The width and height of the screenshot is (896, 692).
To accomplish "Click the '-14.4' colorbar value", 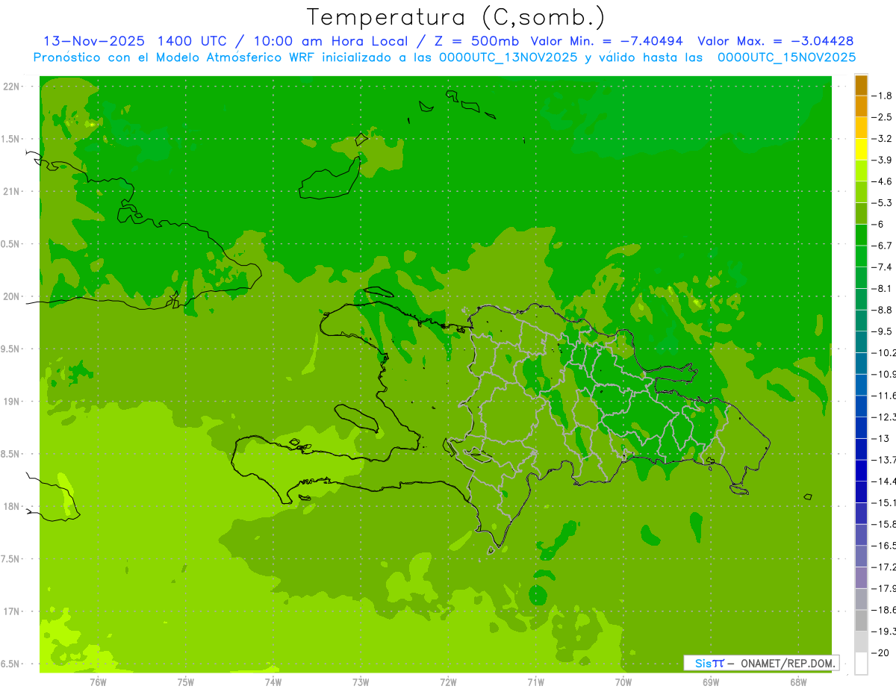I will (884, 481).
